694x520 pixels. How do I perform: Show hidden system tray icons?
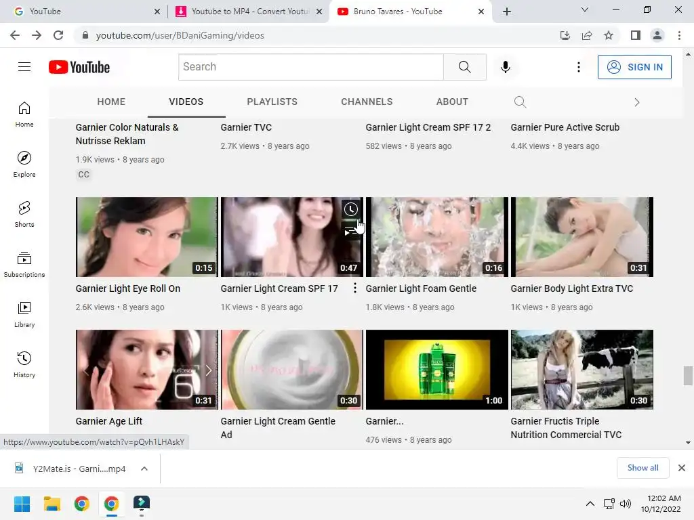coord(590,504)
